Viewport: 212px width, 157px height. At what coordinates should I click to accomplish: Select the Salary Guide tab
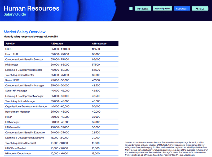pyautogui.click(x=182, y=9)
